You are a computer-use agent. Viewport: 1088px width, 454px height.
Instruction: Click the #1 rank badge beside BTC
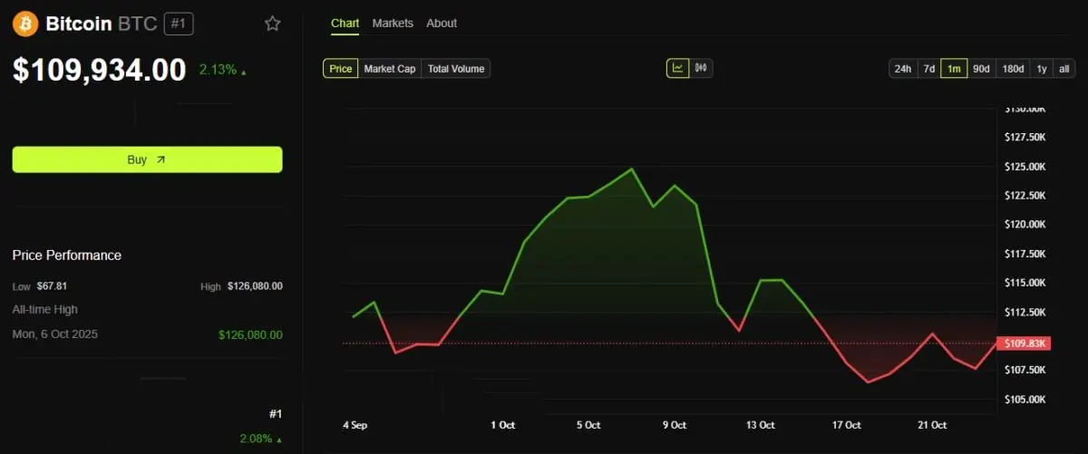click(179, 24)
